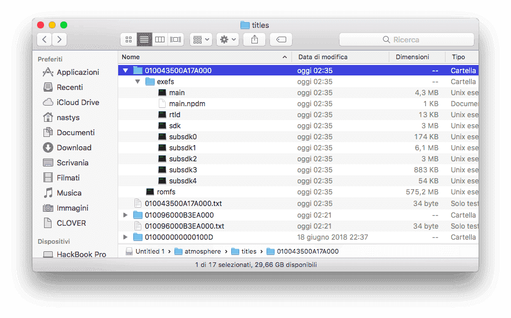The image size is (511, 318).
Task: Collapse the exefs folder
Action: click(137, 82)
